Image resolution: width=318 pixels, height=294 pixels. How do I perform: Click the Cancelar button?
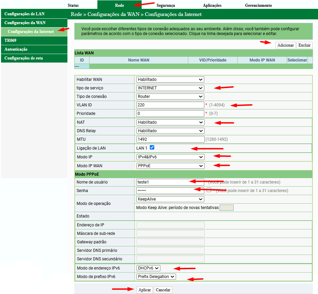[x=163, y=290]
